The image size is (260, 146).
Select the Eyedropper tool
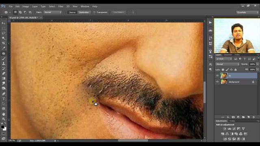[x=4, y=48]
